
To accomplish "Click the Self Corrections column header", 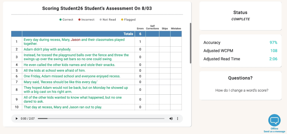I will [152, 27].
